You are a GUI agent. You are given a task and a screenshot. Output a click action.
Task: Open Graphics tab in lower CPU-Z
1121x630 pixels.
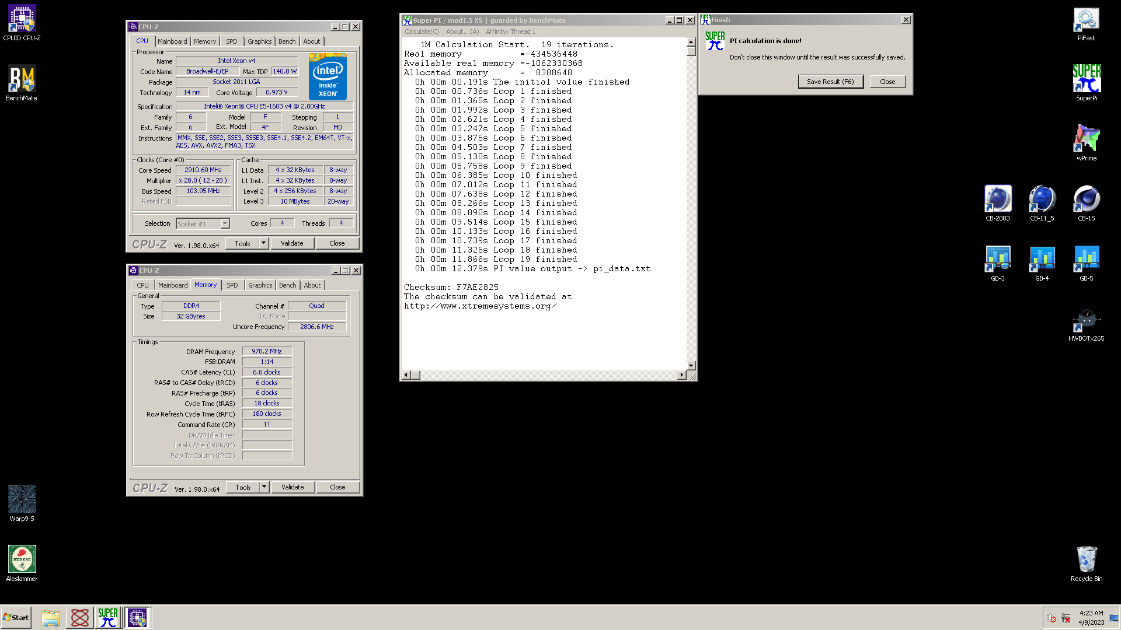260,285
